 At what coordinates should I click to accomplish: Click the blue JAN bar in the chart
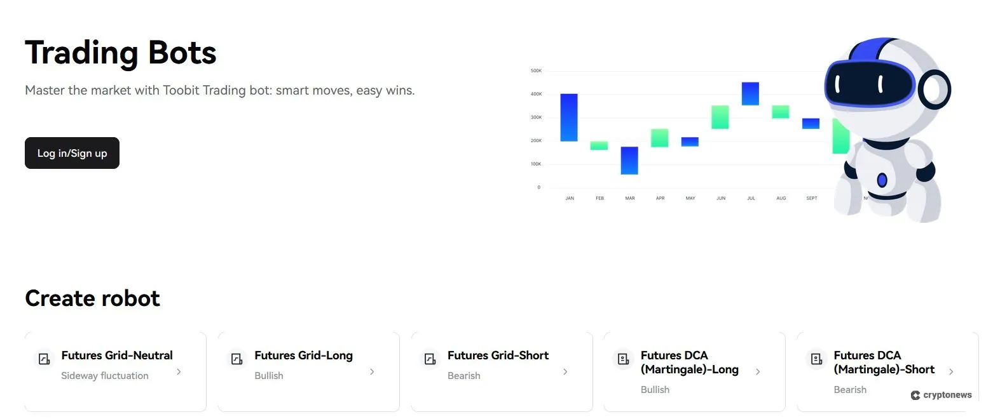click(569, 117)
